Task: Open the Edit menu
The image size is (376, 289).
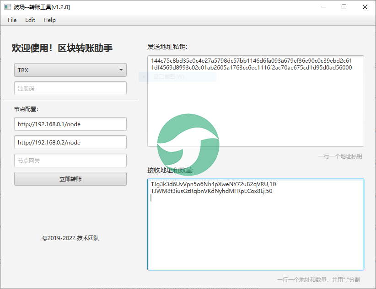Action: (x=30, y=20)
